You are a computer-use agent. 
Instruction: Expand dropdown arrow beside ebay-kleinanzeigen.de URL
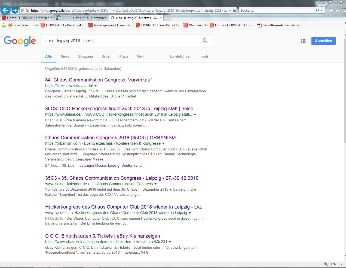point(170,242)
